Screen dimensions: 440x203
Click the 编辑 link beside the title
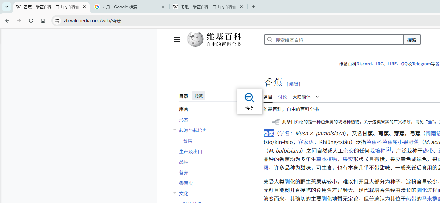click(294, 84)
